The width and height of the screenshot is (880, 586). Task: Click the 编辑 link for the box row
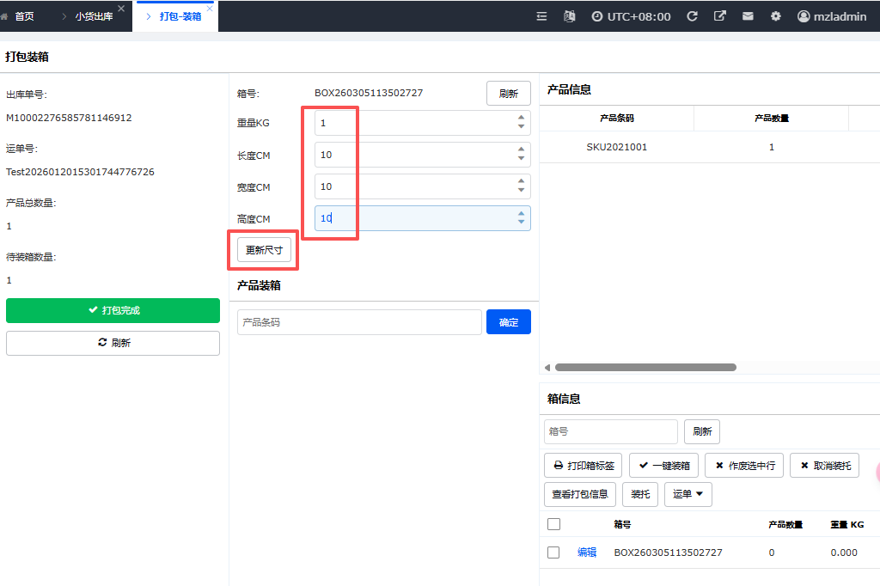(587, 552)
